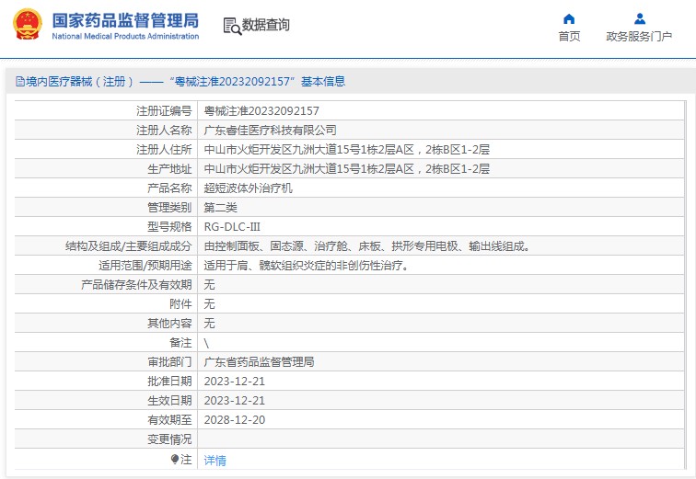The width and height of the screenshot is (696, 479).
Task: Click the 其他内容 label
Action: pyautogui.click(x=169, y=324)
